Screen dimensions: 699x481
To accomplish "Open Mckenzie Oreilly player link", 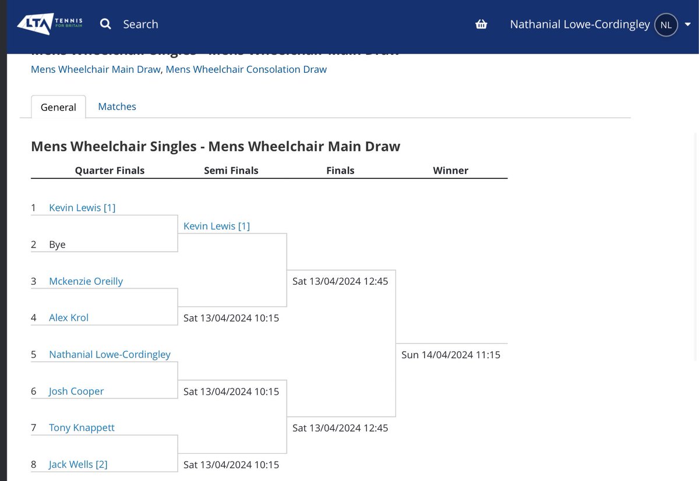I will pyautogui.click(x=86, y=281).
